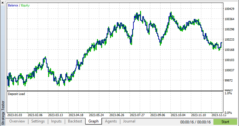Screen dimensions: 239x126
Task: Click the elapsed time 00:00:16 / 00:00:16
Action: pyautogui.click(x=195, y=122)
